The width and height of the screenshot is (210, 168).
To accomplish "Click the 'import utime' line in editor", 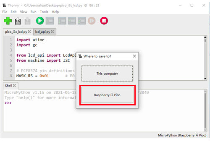I will (x=30, y=40).
